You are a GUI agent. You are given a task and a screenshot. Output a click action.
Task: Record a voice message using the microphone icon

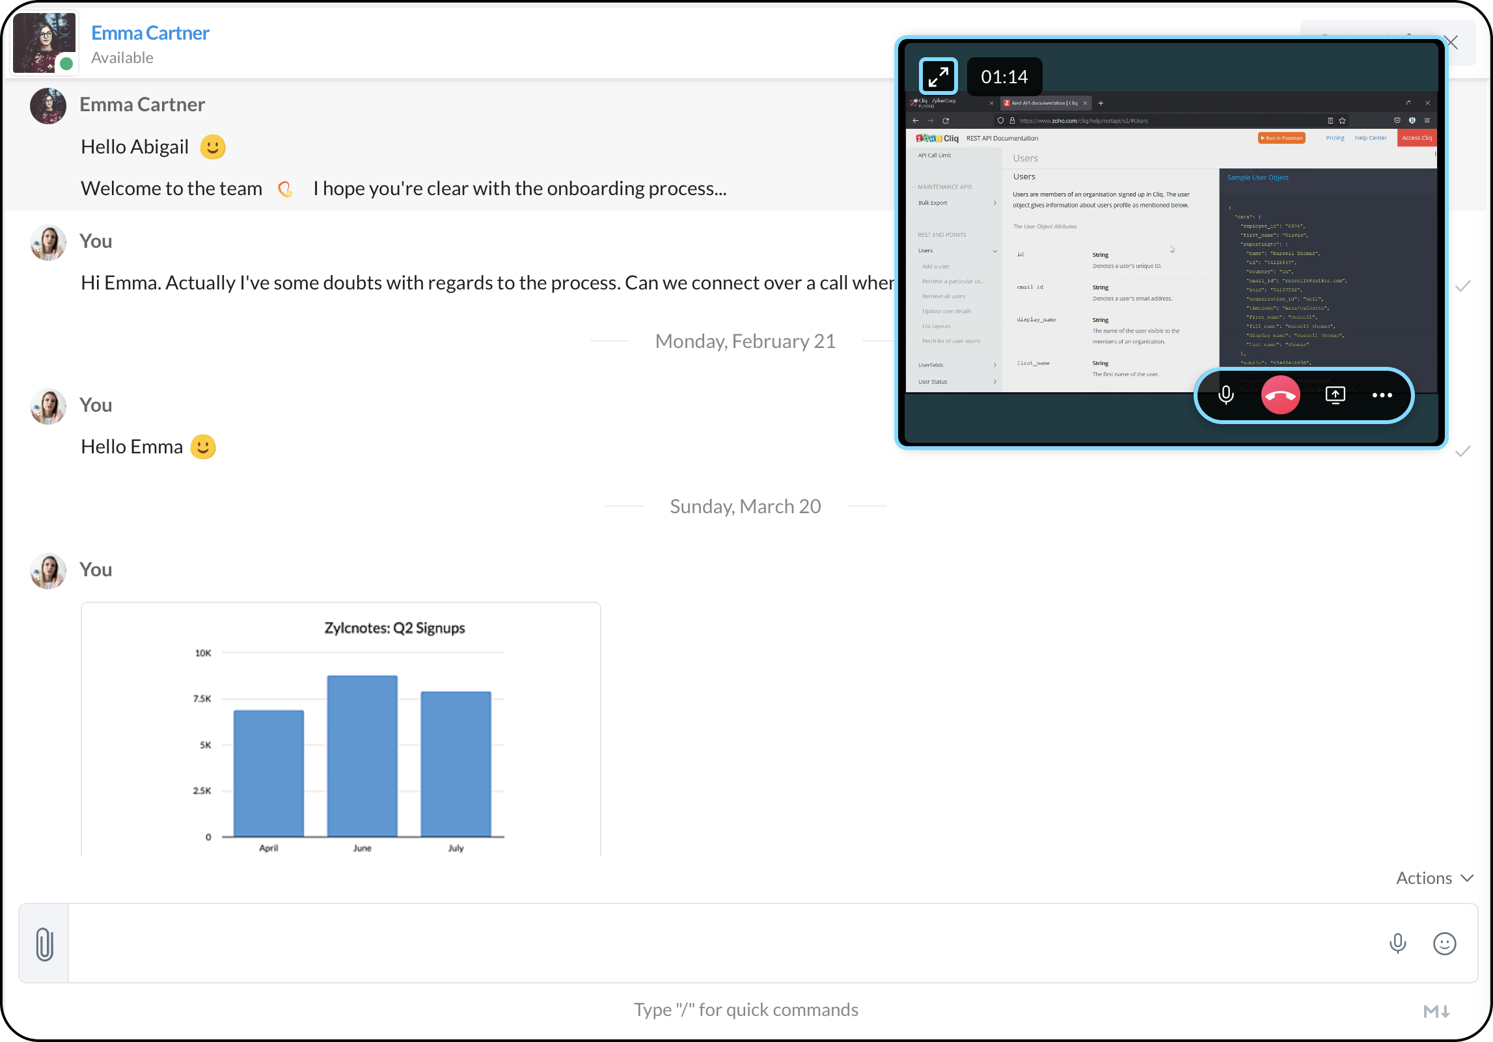[x=1397, y=944]
